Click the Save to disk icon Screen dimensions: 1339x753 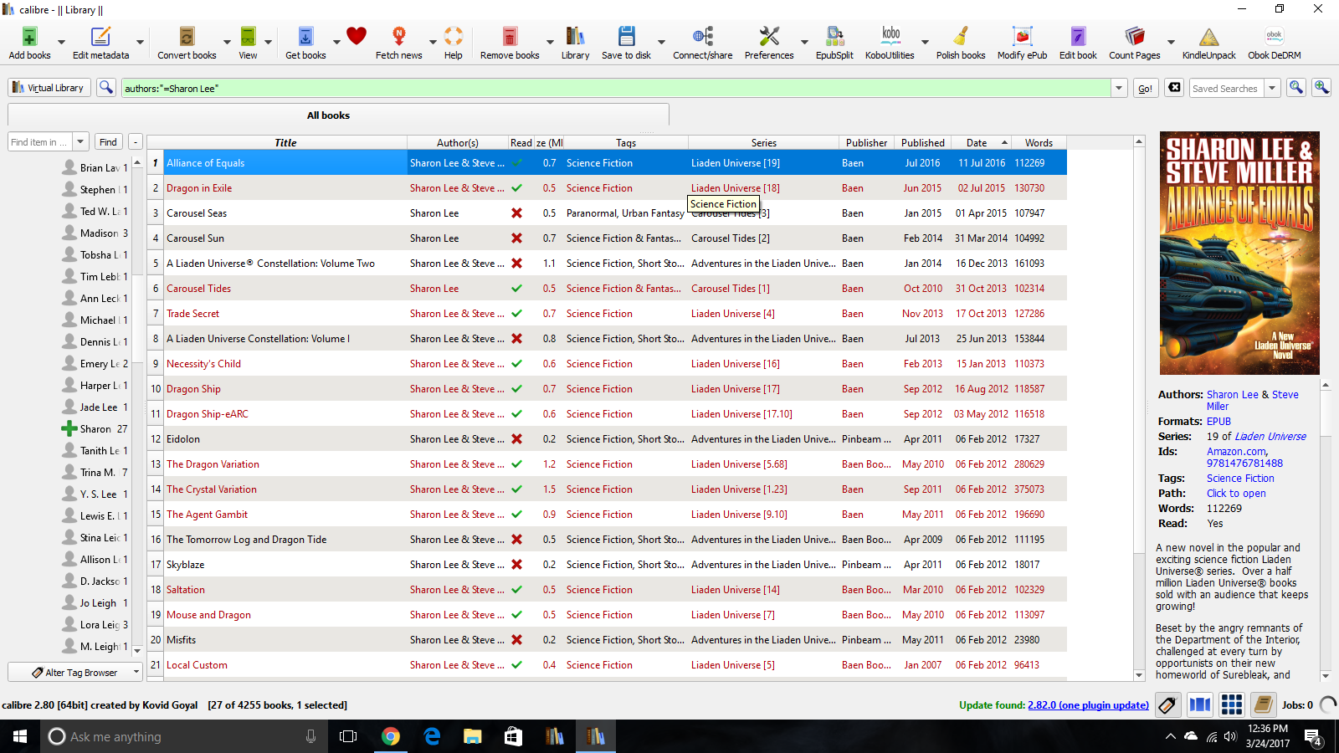coord(626,37)
